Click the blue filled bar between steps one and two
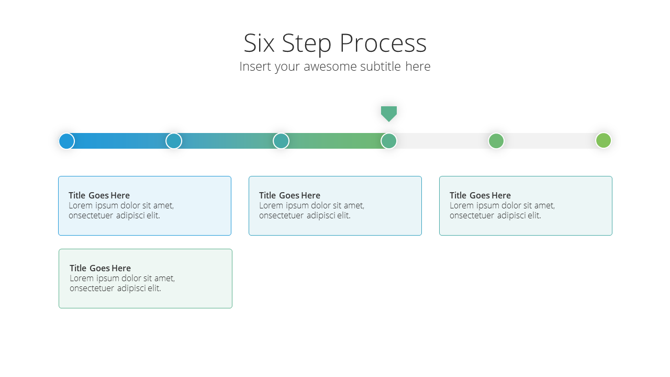 [120, 141]
